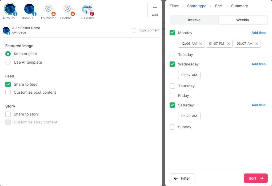
Task: Click Add time for Monday
Action: click(x=258, y=33)
